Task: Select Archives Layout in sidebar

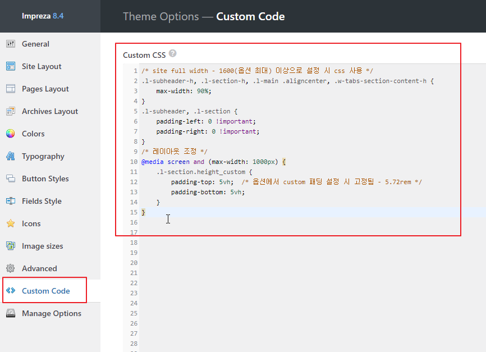Action: (50, 111)
